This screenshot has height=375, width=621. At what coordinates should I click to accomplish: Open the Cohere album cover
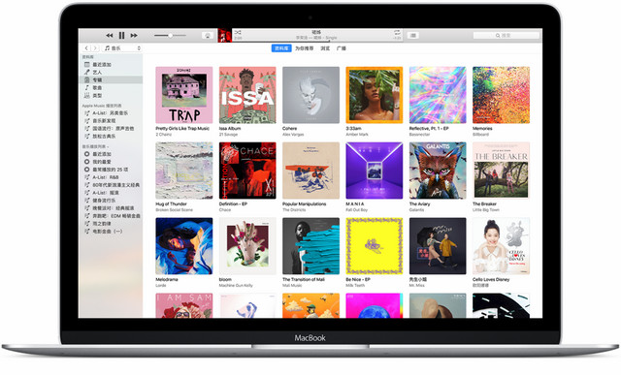tap(310, 95)
